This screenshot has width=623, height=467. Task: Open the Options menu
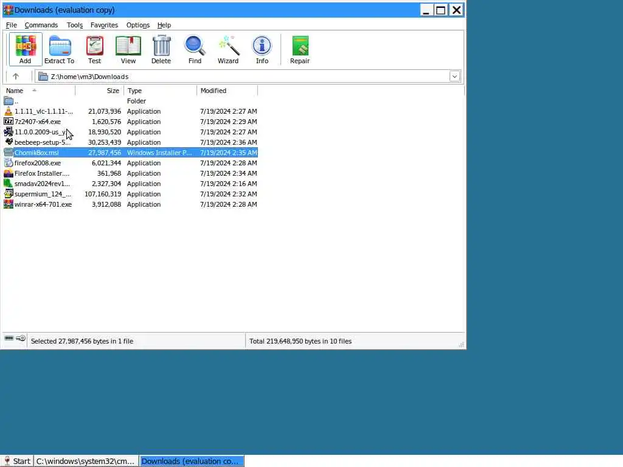click(138, 25)
